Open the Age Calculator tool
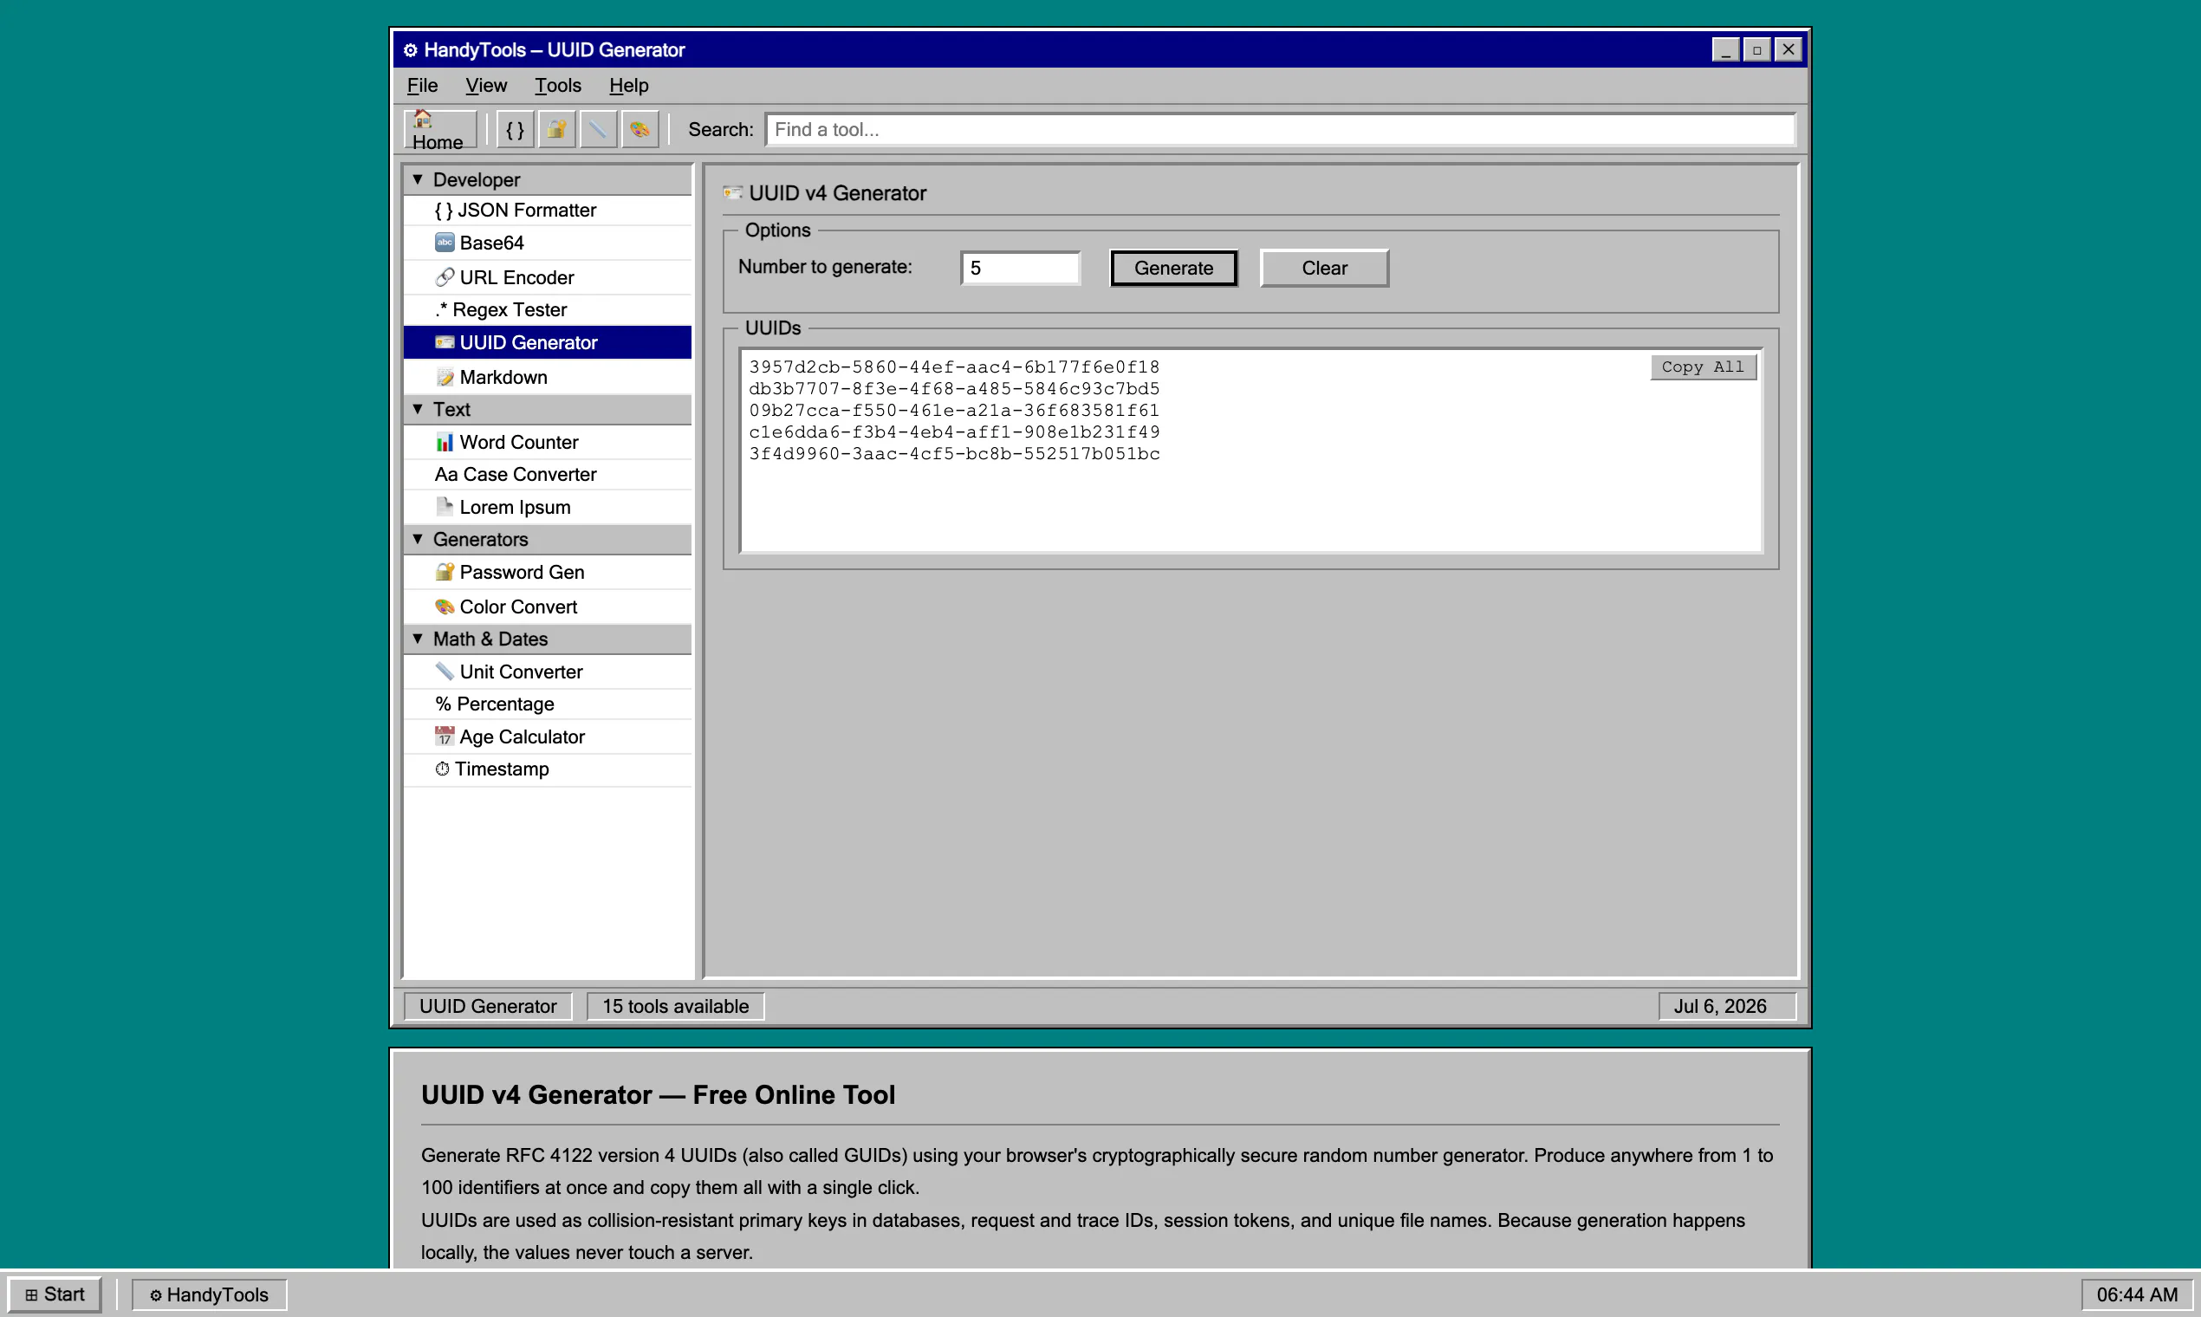This screenshot has width=2201, height=1317. click(x=547, y=737)
